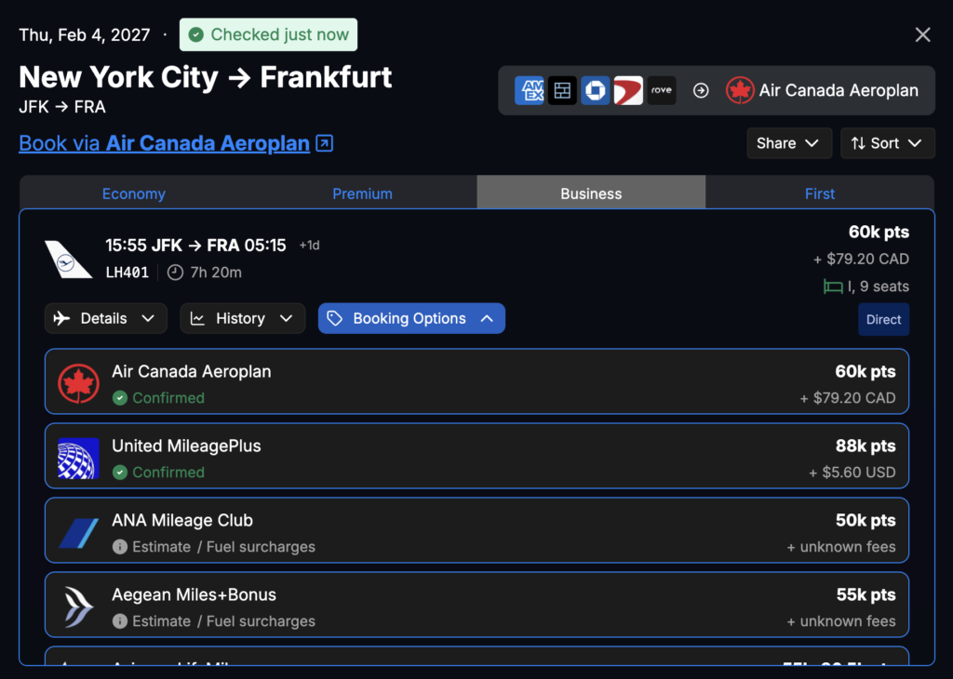Image resolution: width=953 pixels, height=679 pixels.
Task: Click the Rove transfer partner icon
Action: (662, 90)
